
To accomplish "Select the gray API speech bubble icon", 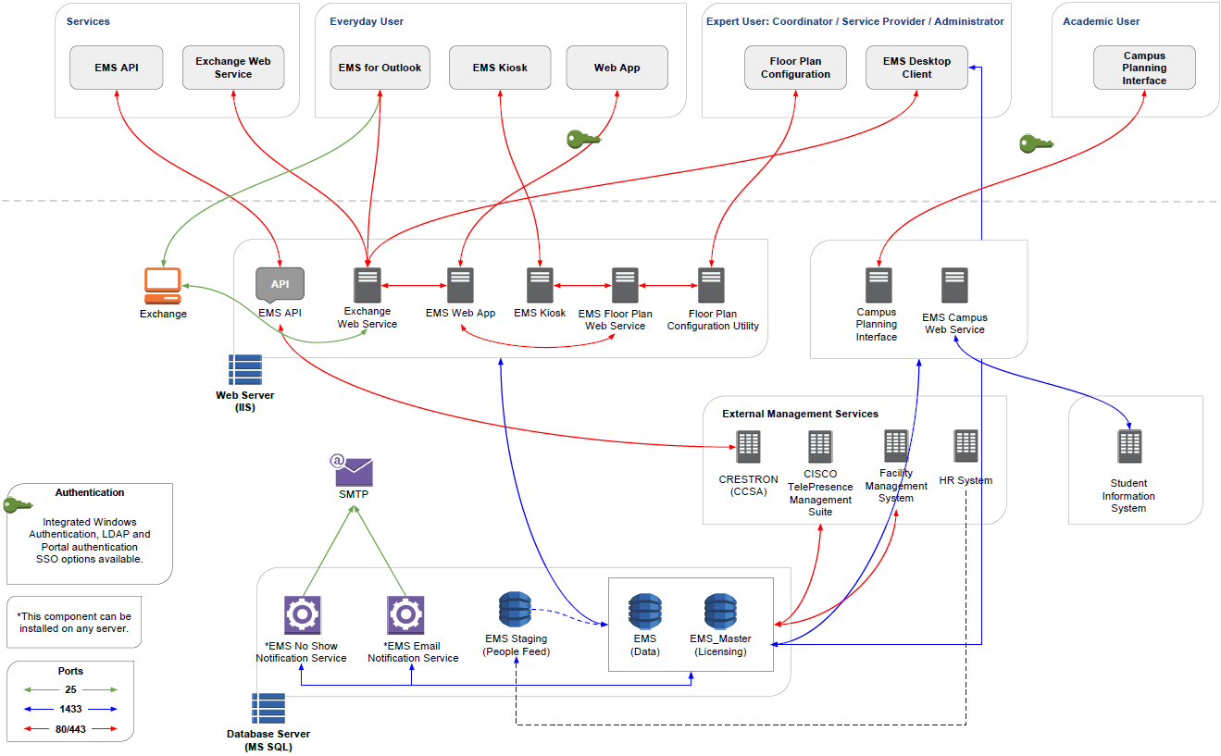I will [280, 285].
